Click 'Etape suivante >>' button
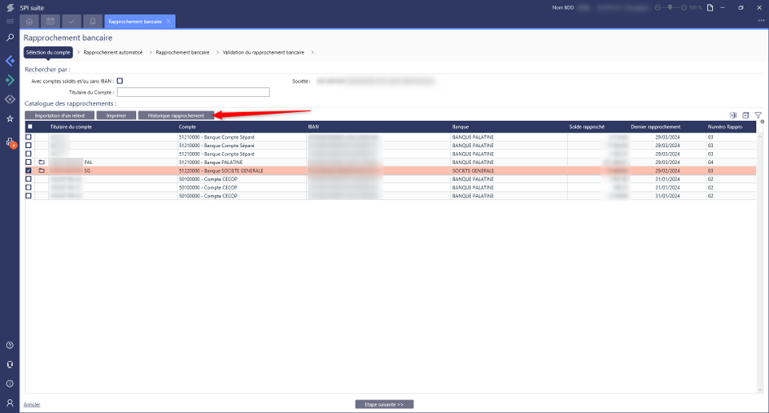The height and width of the screenshot is (413, 769). click(384, 405)
